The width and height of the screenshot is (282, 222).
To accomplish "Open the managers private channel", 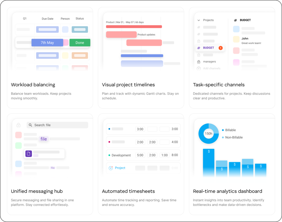I will 209,62.
